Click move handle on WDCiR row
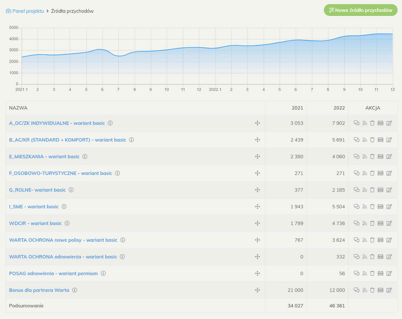 (x=257, y=223)
